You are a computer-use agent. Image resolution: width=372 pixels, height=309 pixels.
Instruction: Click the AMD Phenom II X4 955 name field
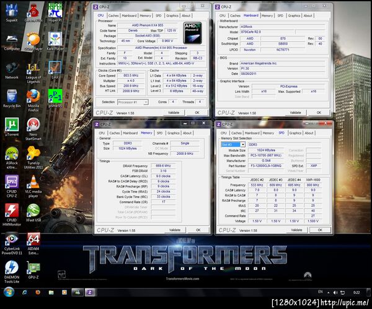click(x=148, y=25)
